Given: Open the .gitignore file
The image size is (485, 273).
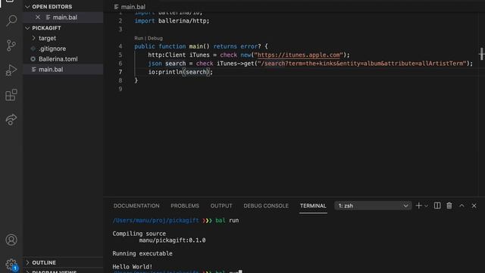Looking at the screenshot, I should pyautogui.click(x=52, y=49).
